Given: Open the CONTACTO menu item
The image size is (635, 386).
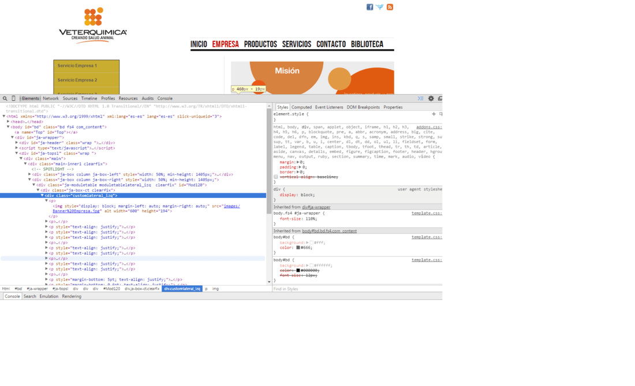Looking at the screenshot, I should click(331, 44).
